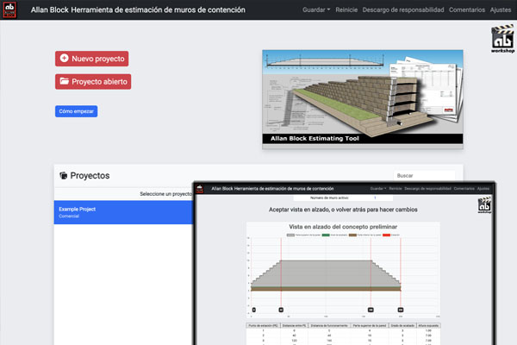Open Descargo de responsabilidad in main navbar
Image resolution: width=517 pixels, height=345 pixels.
point(403,9)
